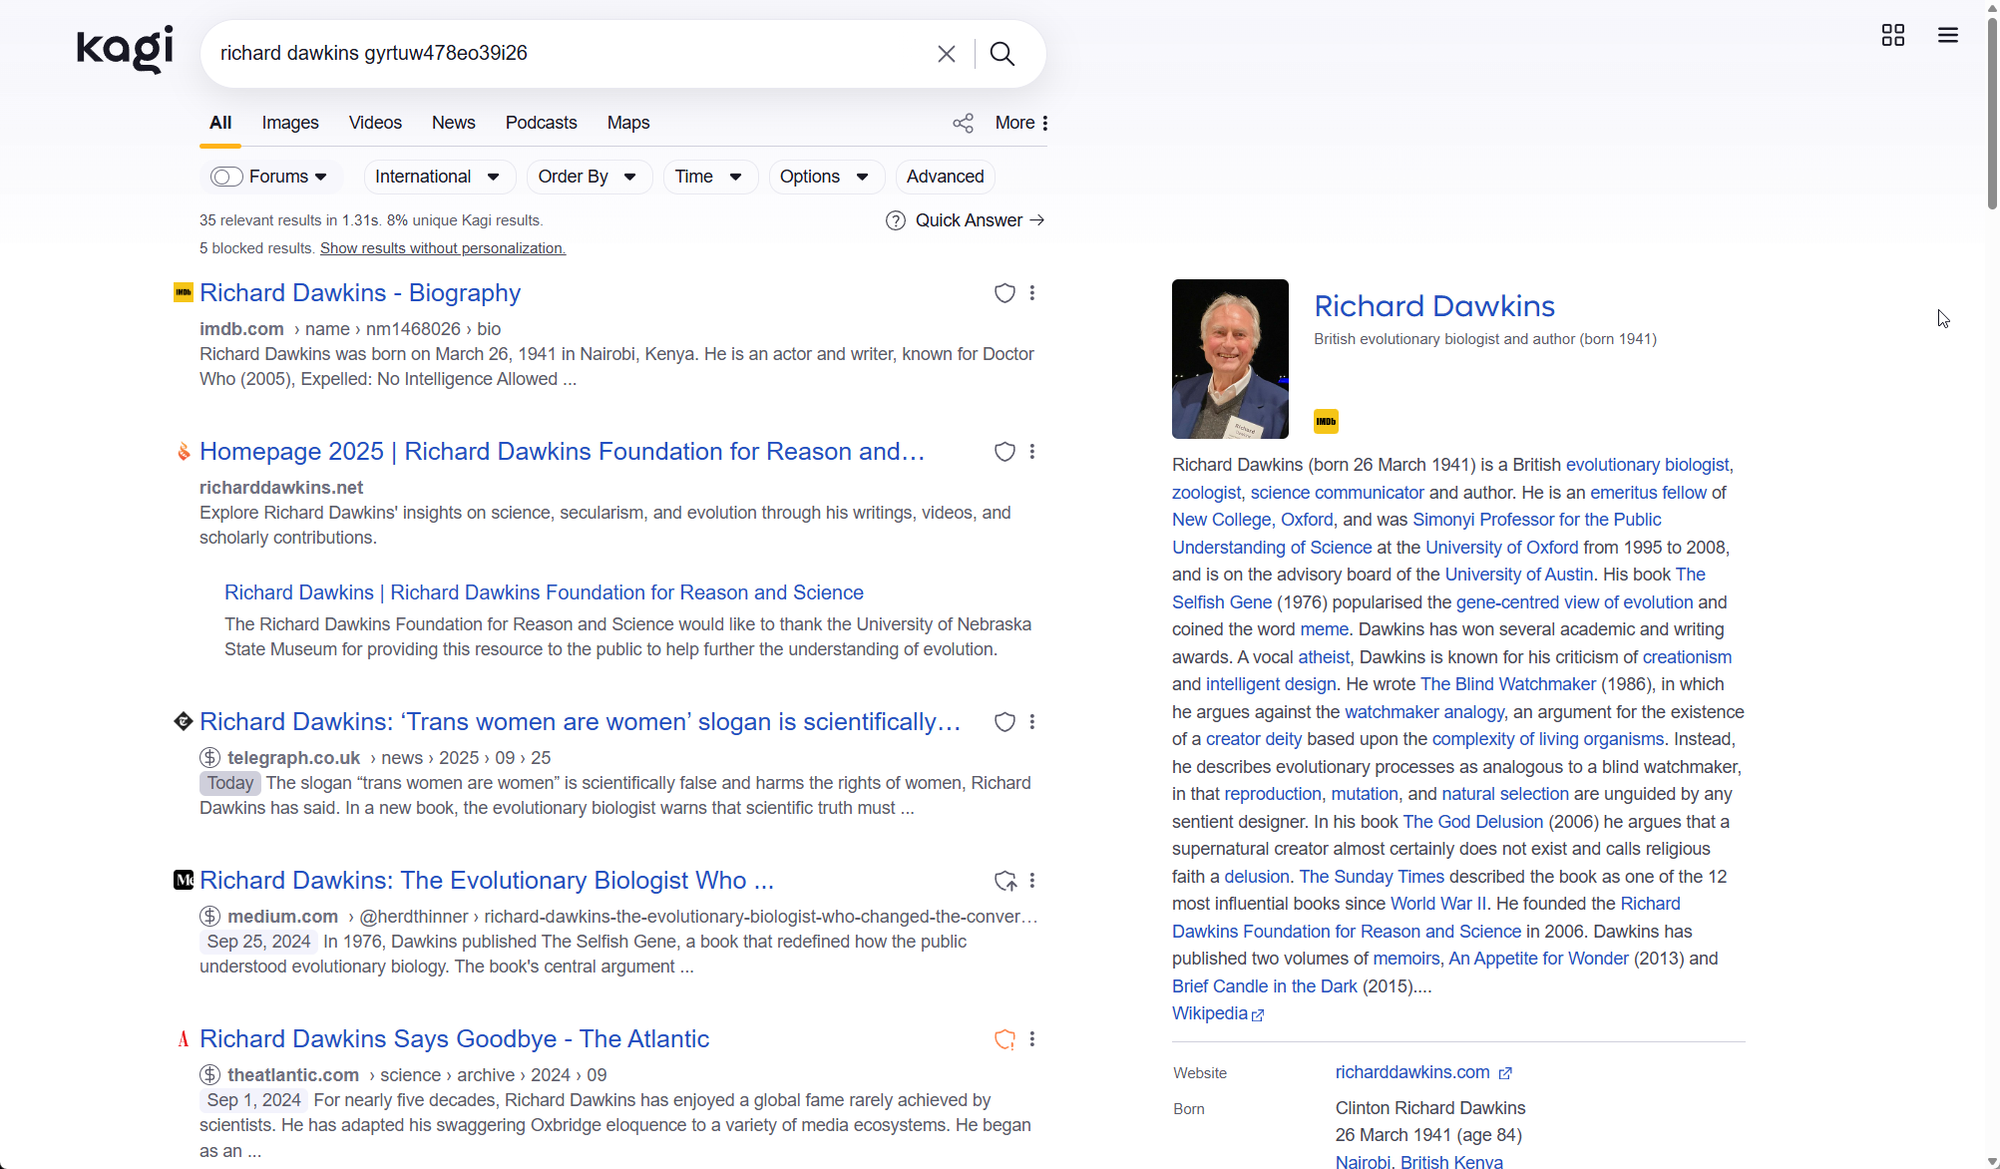Open the Order By dropdown
The image size is (2000, 1169).
pyautogui.click(x=588, y=177)
